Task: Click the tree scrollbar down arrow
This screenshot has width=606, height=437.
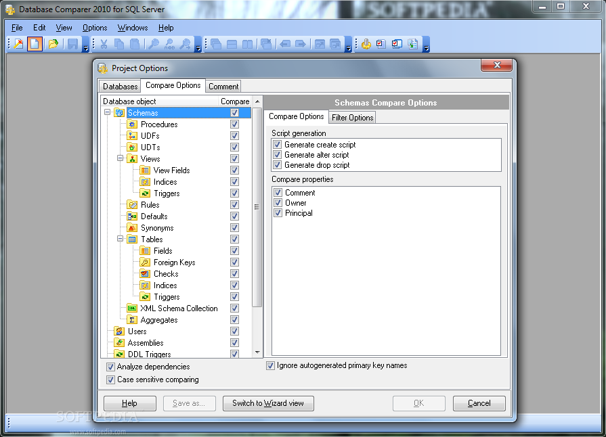Action: click(257, 352)
